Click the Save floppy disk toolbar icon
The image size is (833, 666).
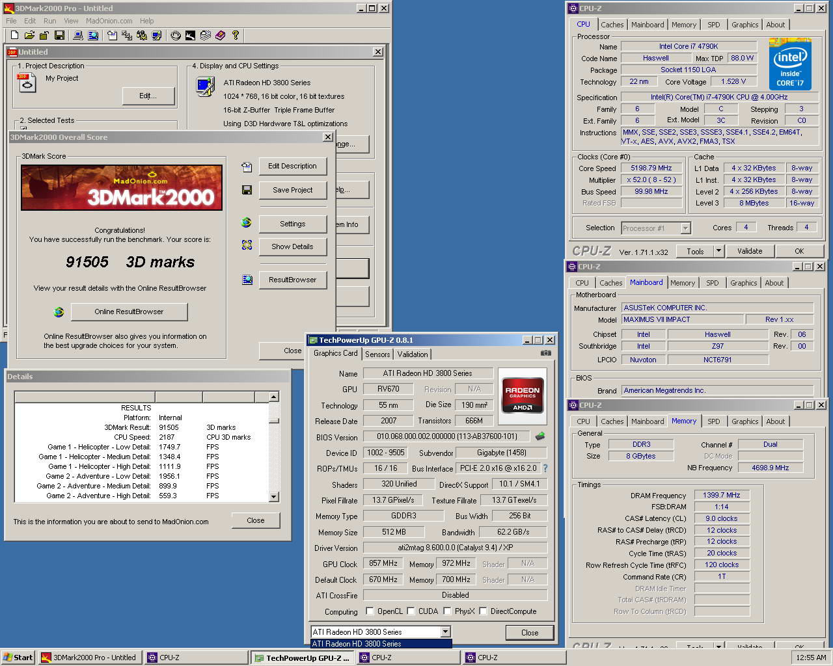click(x=59, y=35)
